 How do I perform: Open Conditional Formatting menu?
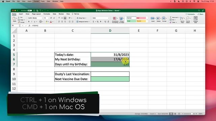(x=115, y=20)
